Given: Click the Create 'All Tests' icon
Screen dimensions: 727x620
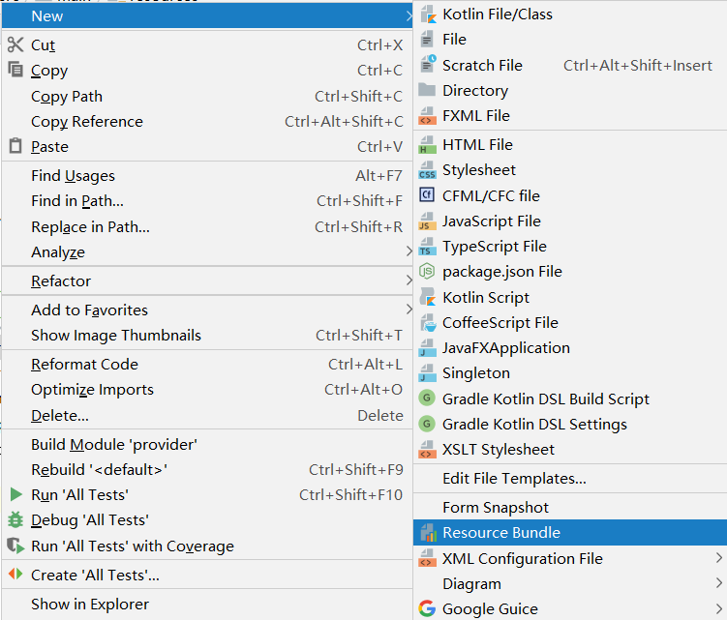Looking at the screenshot, I should click(15, 575).
